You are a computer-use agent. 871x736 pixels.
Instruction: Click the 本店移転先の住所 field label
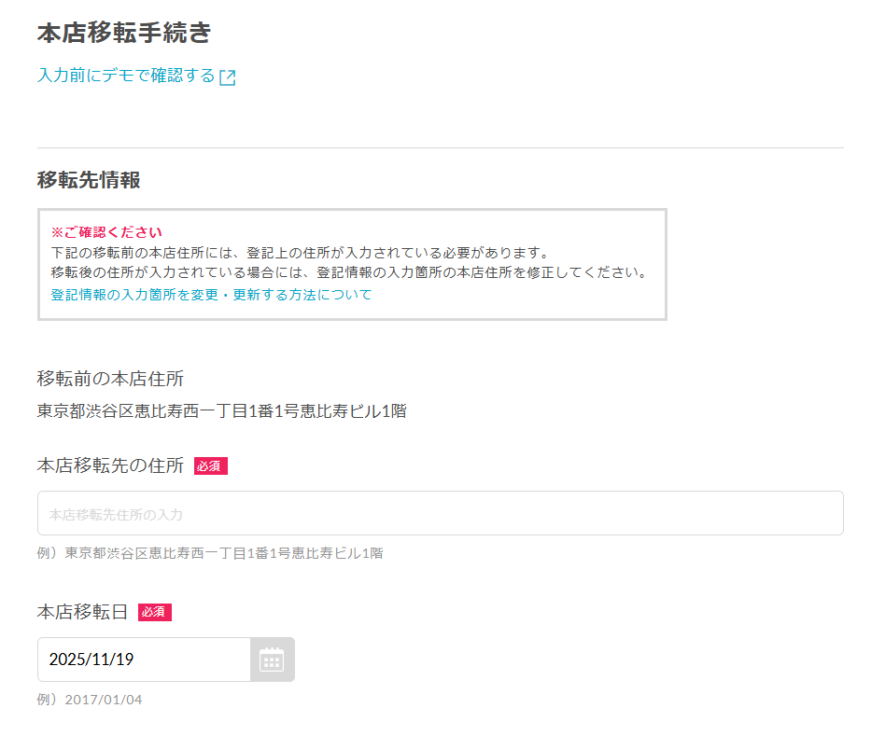point(110,465)
